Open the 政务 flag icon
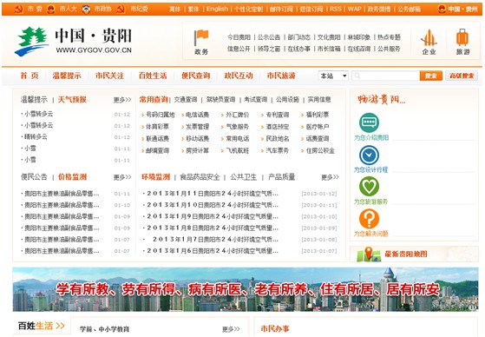 tap(201, 38)
